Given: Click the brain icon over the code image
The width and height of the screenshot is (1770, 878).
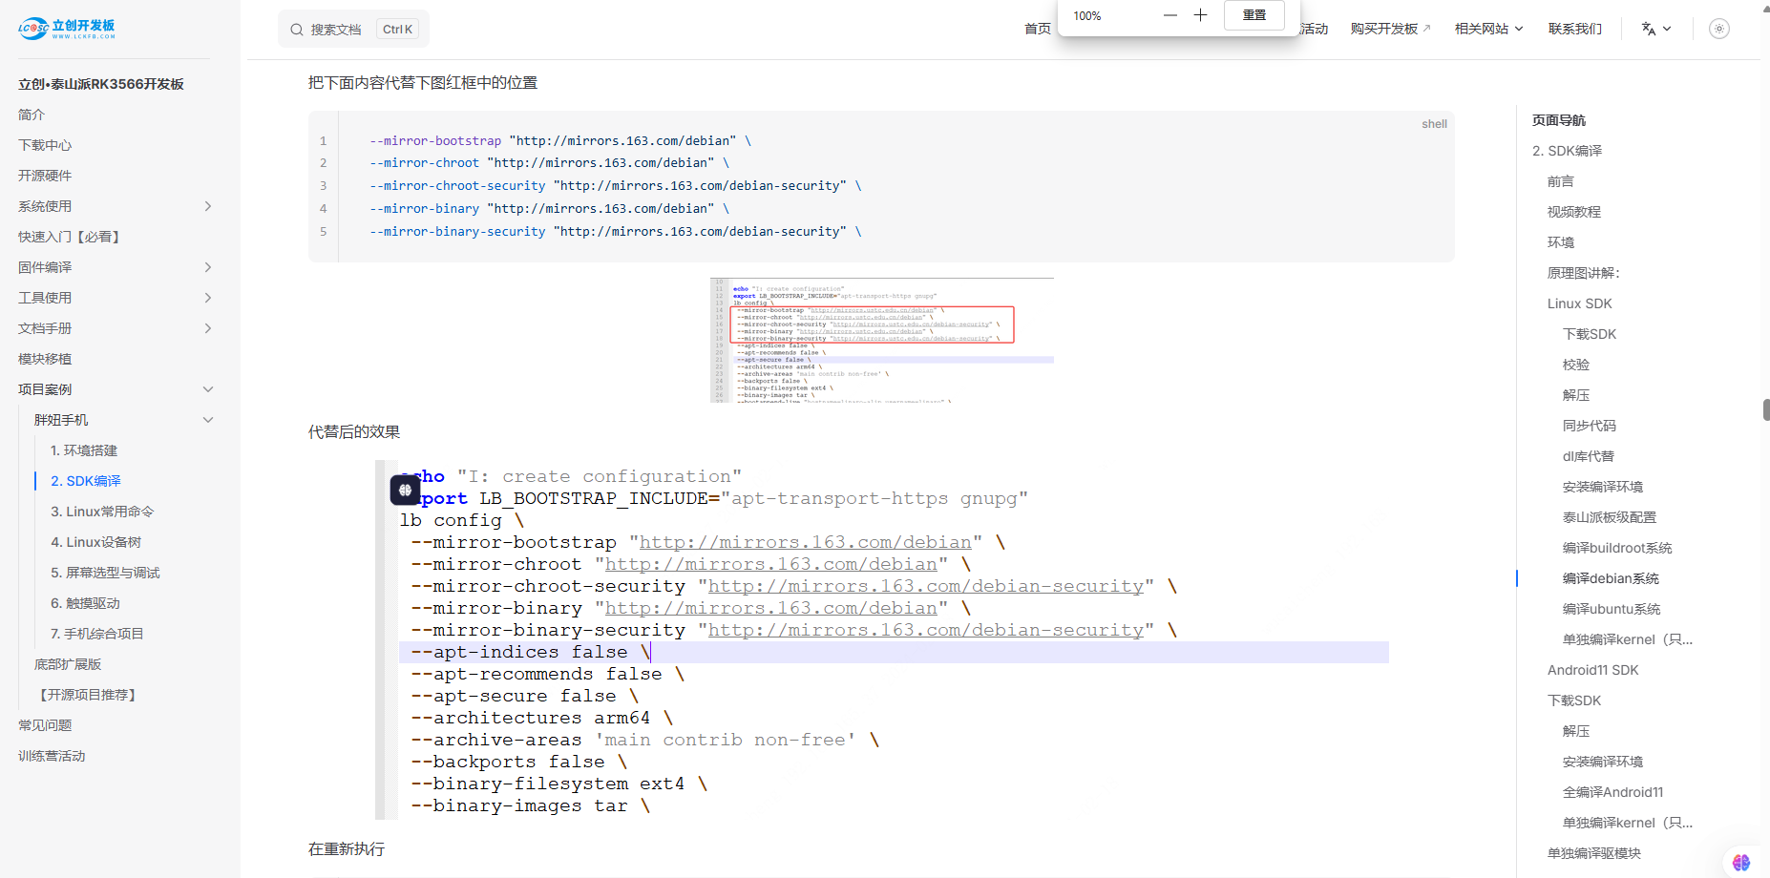Looking at the screenshot, I should point(405,491).
